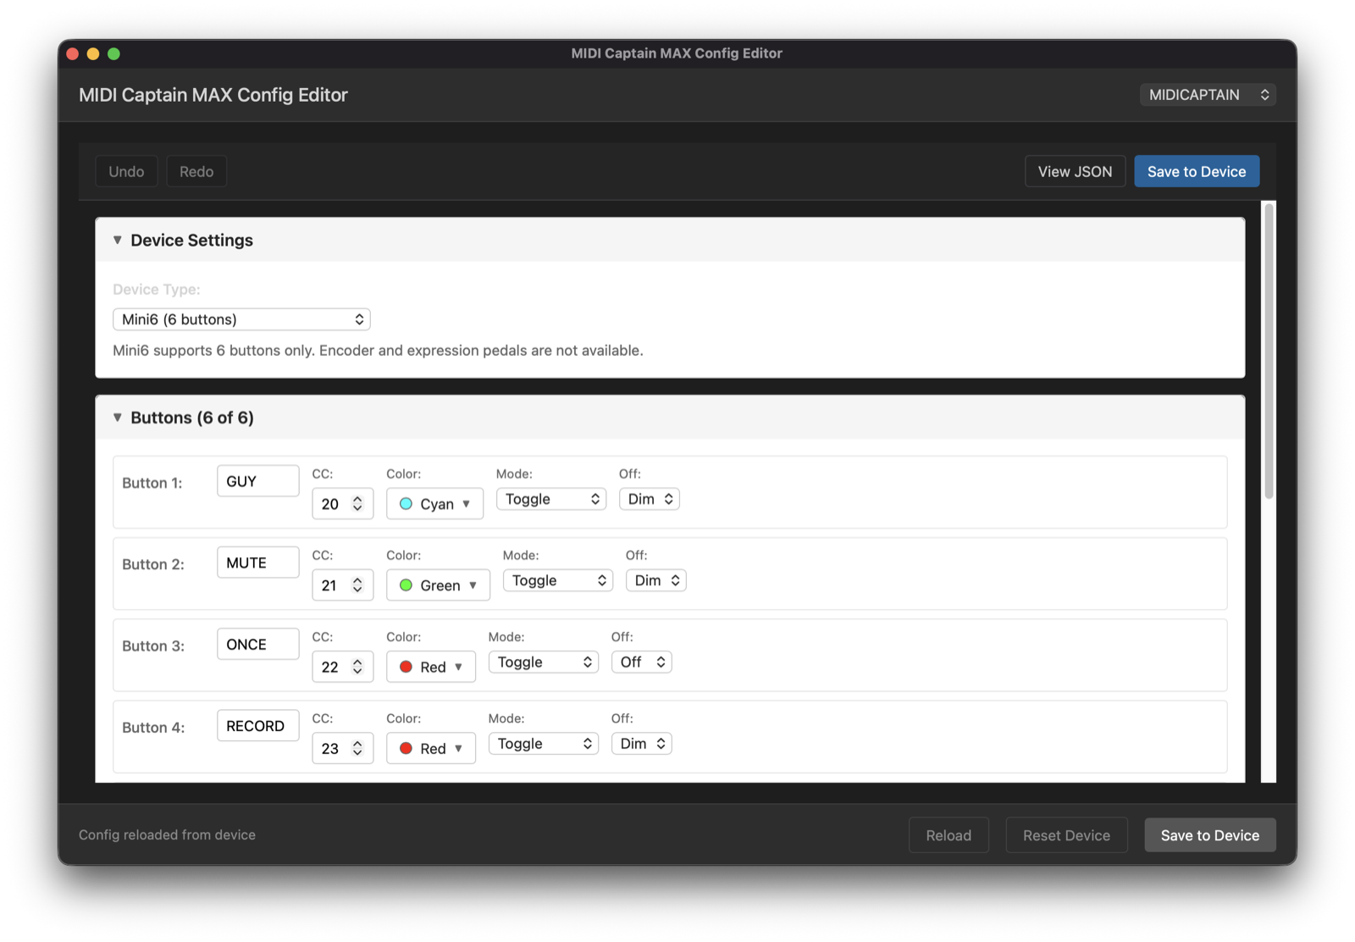
Task: Open the View JSON panel
Action: pyautogui.click(x=1075, y=171)
